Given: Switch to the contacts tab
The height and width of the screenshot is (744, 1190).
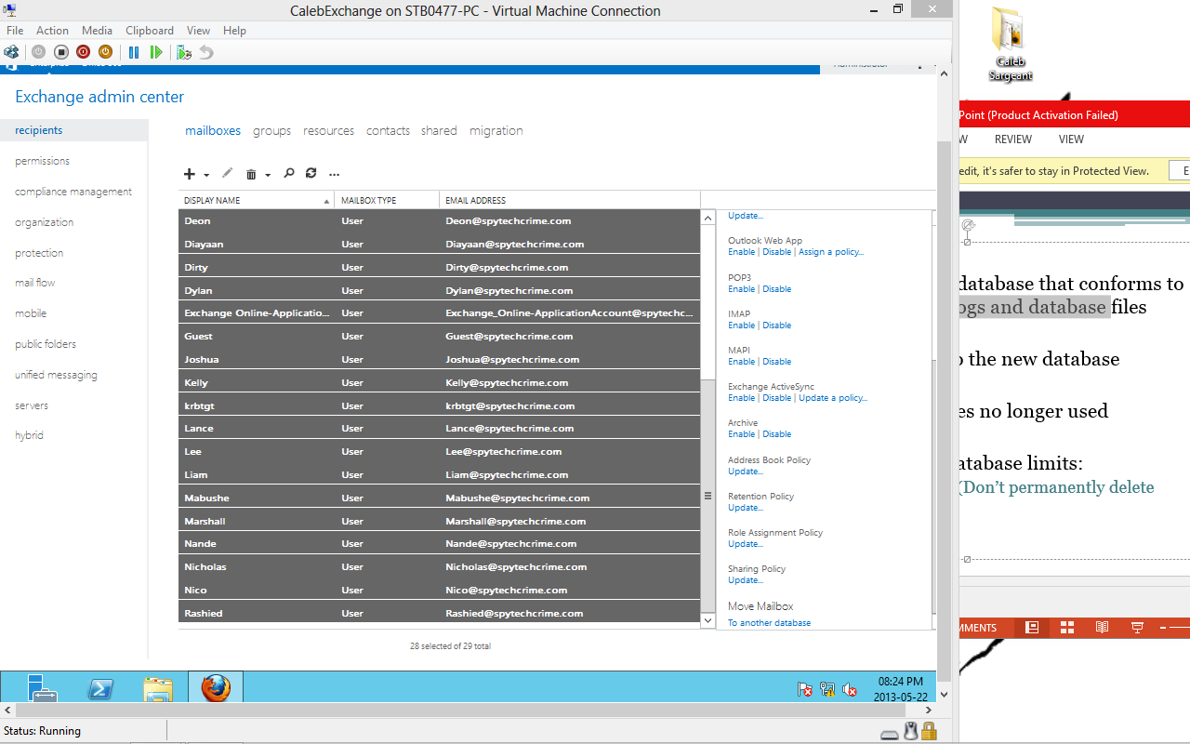Looking at the screenshot, I should point(388,131).
